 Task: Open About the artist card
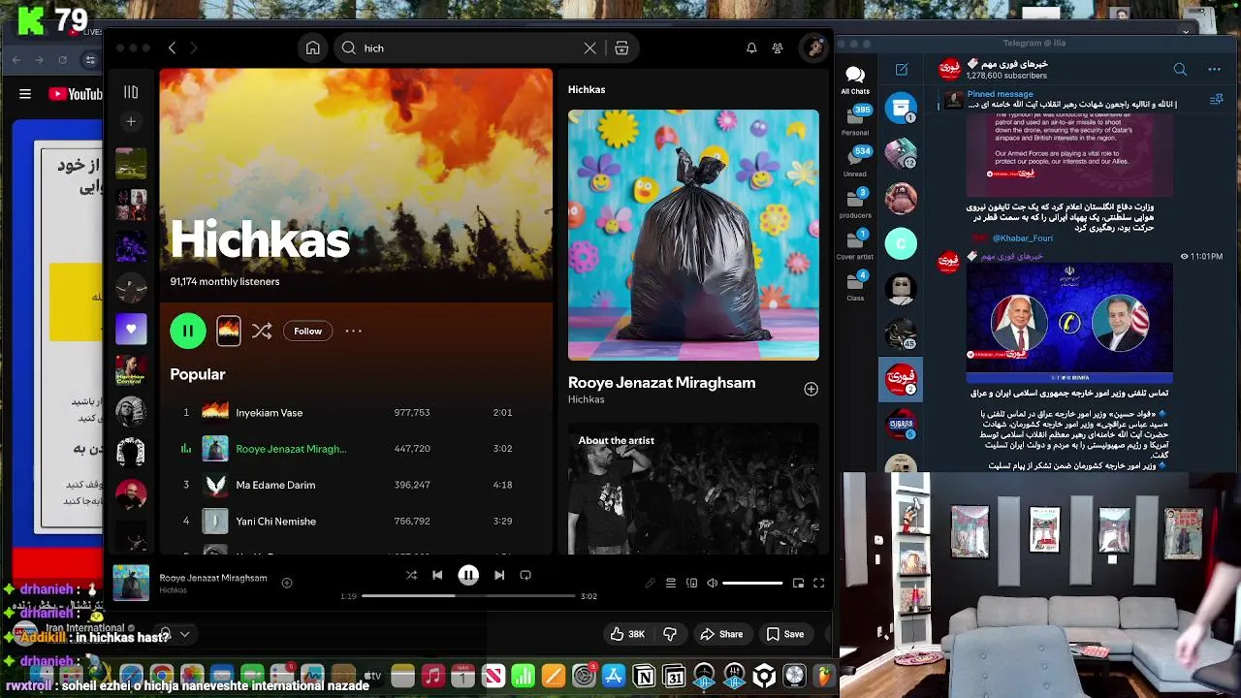click(693, 489)
